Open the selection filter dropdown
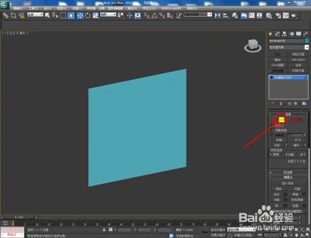Viewport: 311px width, 238px height. (35, 14)
